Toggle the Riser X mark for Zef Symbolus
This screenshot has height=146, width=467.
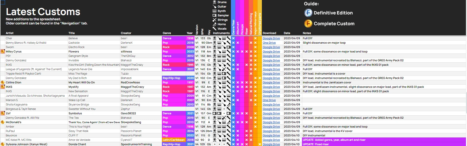pyautogui.click(x=247, y=113)
